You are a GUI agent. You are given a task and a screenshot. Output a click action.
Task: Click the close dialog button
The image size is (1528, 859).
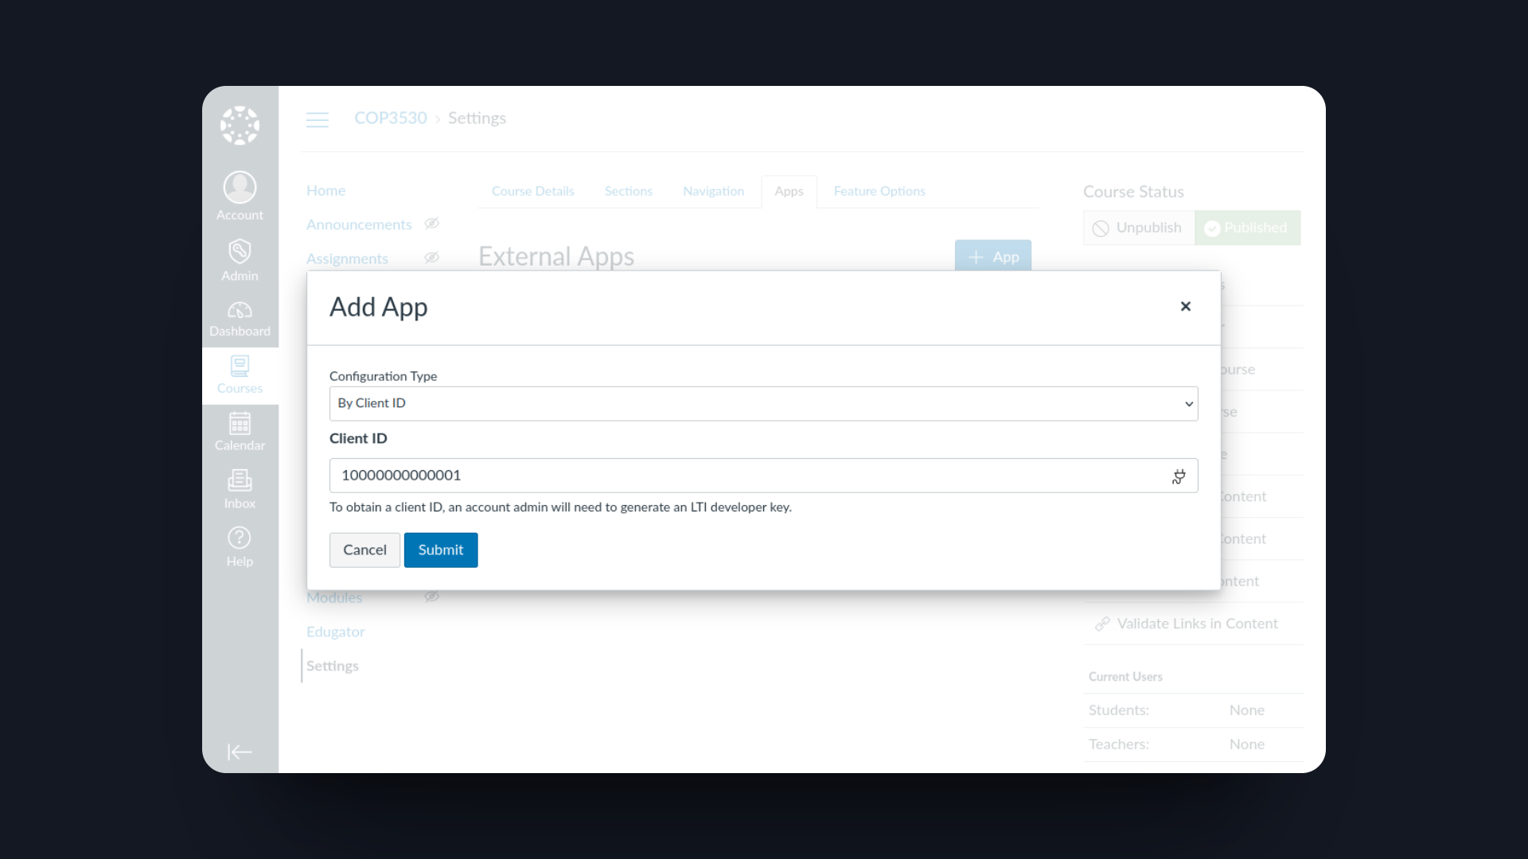point(1186,306)
